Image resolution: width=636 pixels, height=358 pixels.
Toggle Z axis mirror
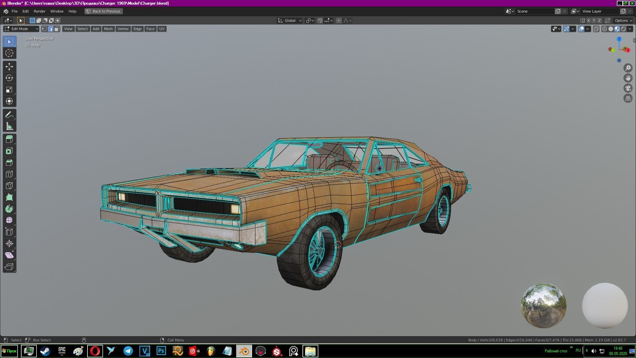(599, 21)
